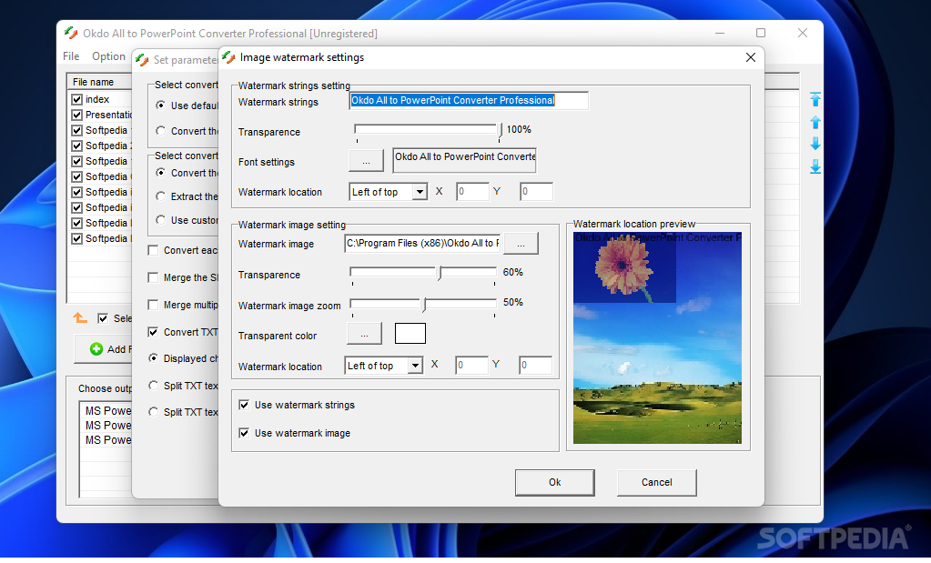Select the Use custom radio button
The width and height of the screenshot is (931, 563).
tap(160, 219)
